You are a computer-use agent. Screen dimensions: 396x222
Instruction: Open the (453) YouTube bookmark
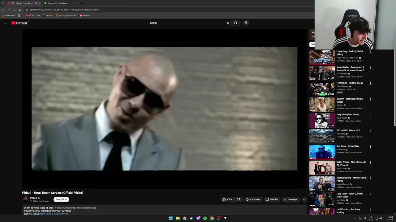pyautogui.click(x=33, y=15)
